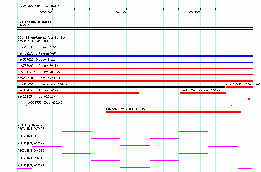
Task: Select the nsv510799 (Teague2010) variant label
Action: (x=37, y=47)
